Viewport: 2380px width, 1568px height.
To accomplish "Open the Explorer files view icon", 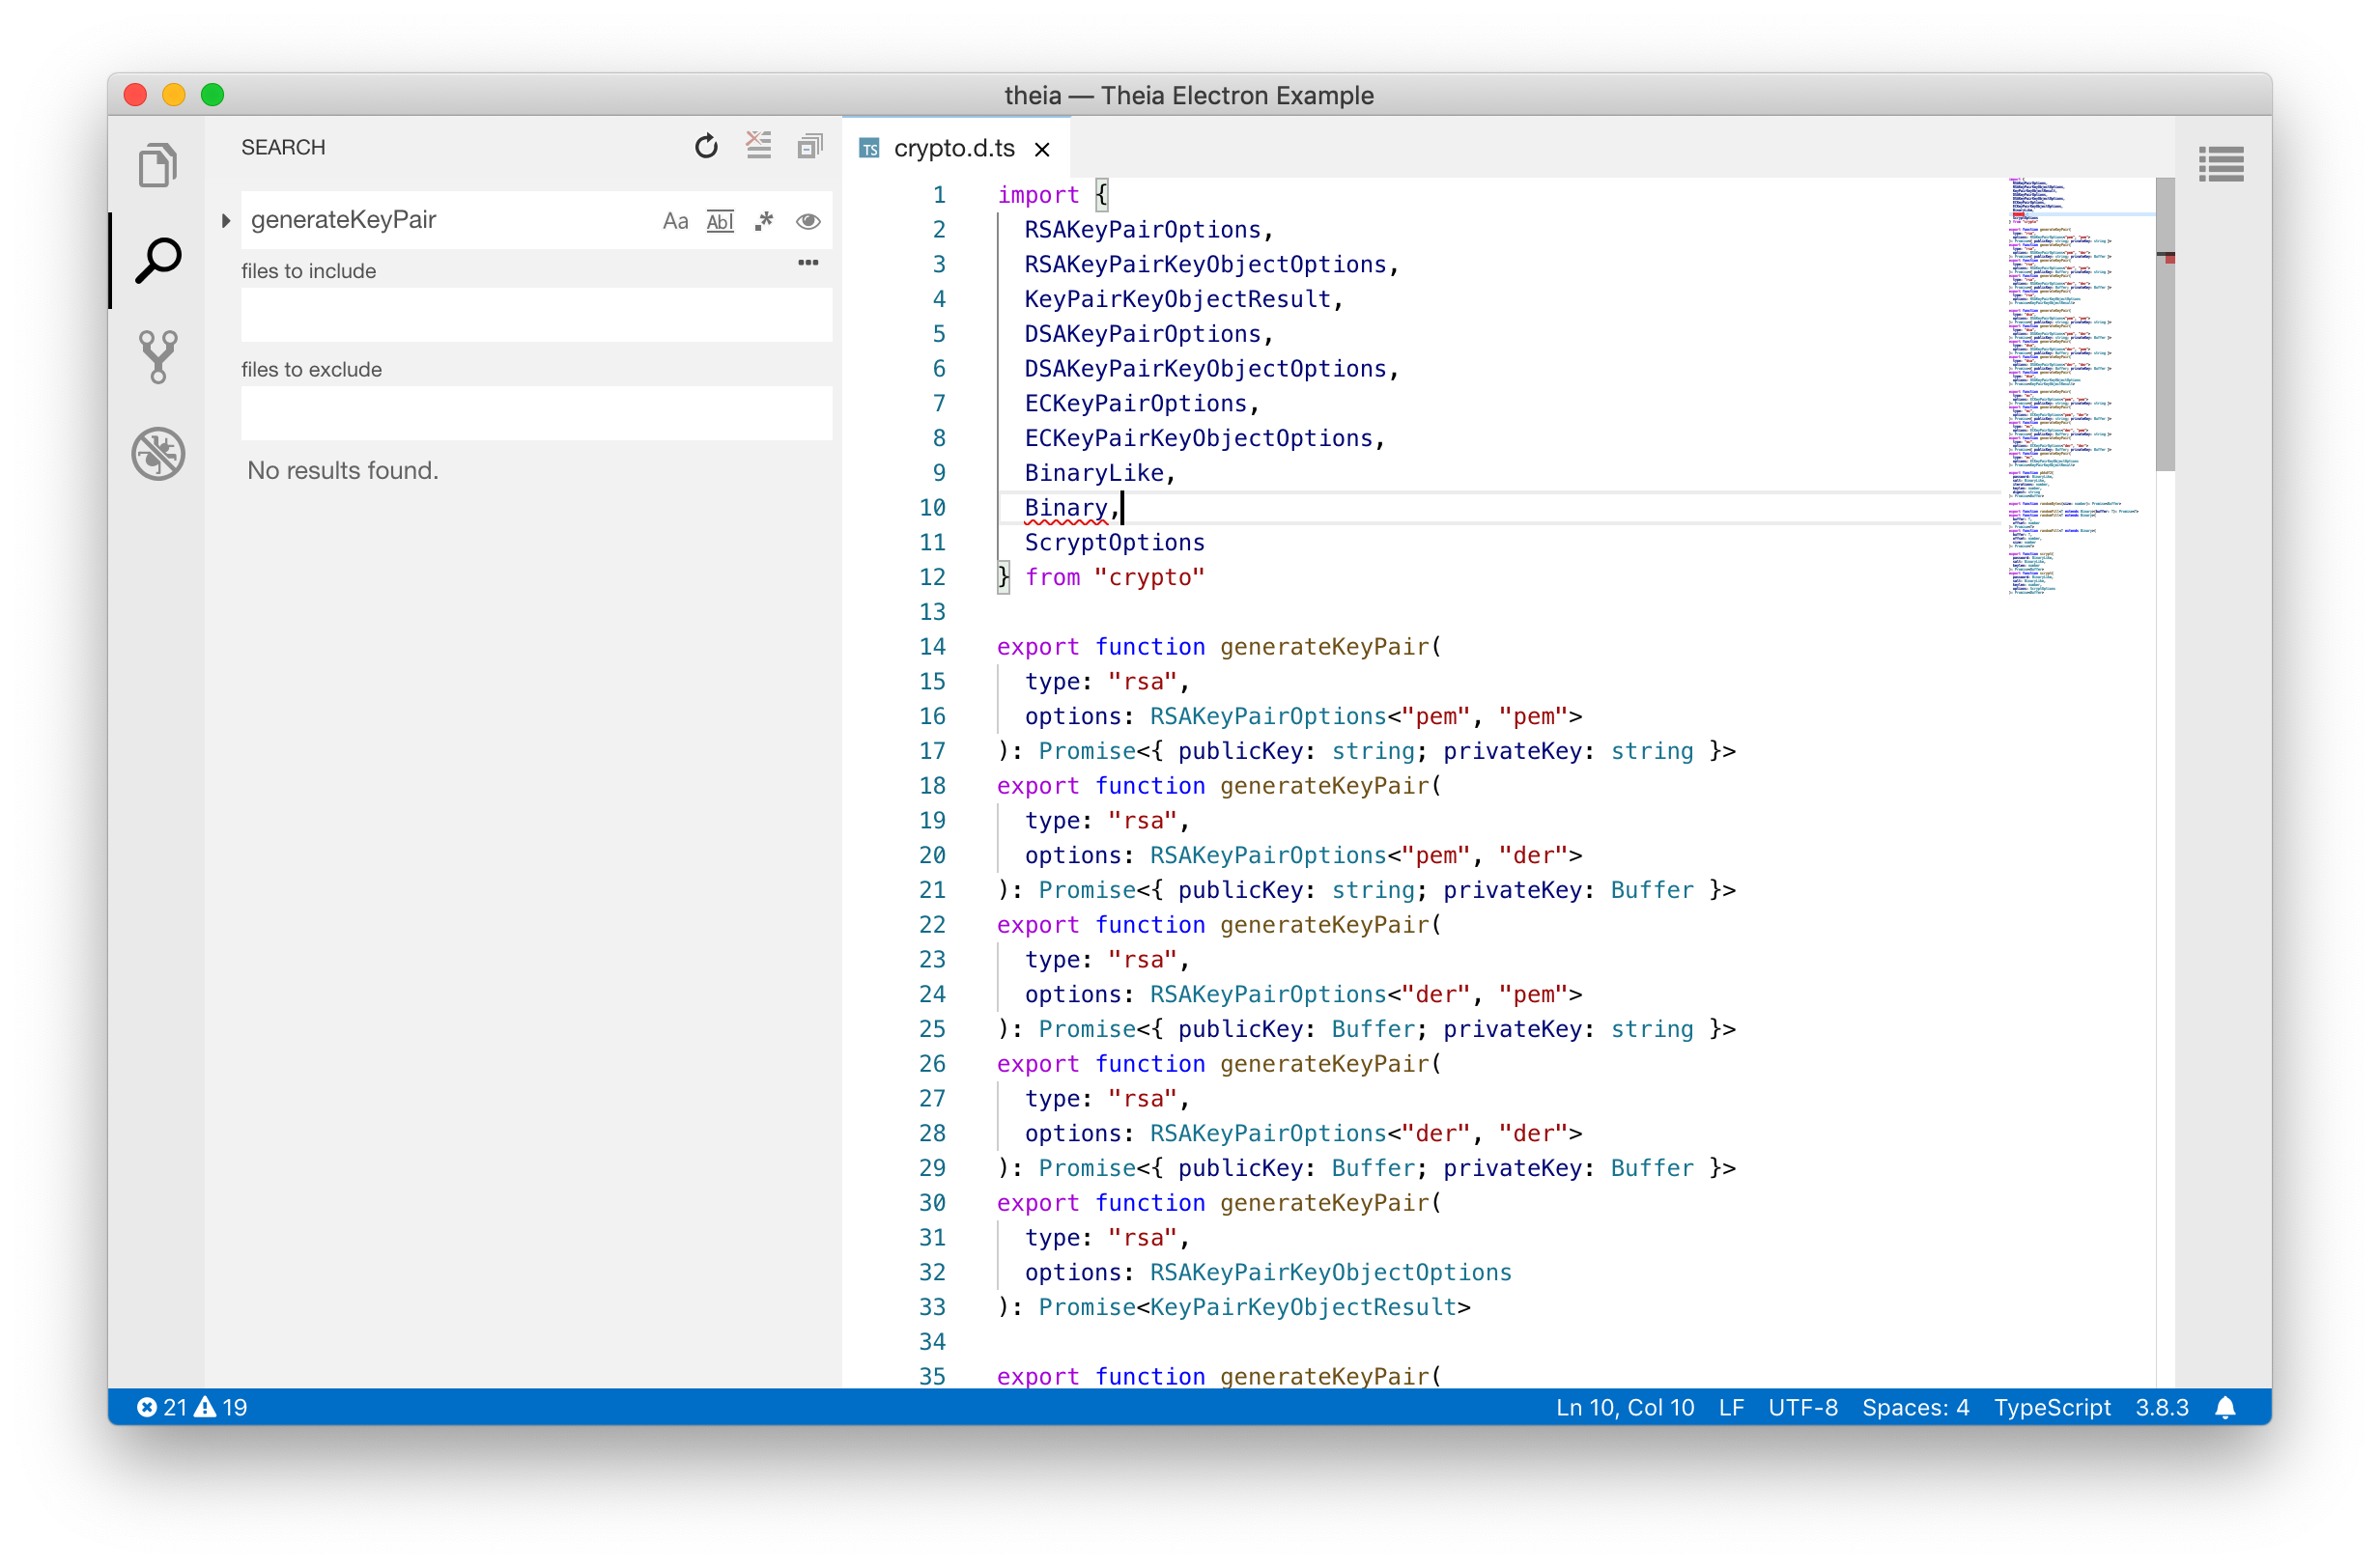I will pos(157,165).
